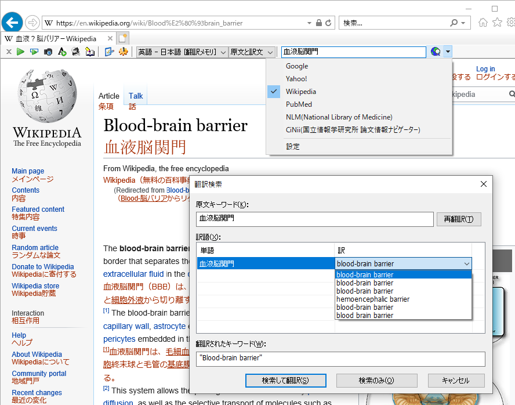Screen dimensions: 515x405
Task: Open the Donate to Wikipedia link
Action: click(43, 267)
